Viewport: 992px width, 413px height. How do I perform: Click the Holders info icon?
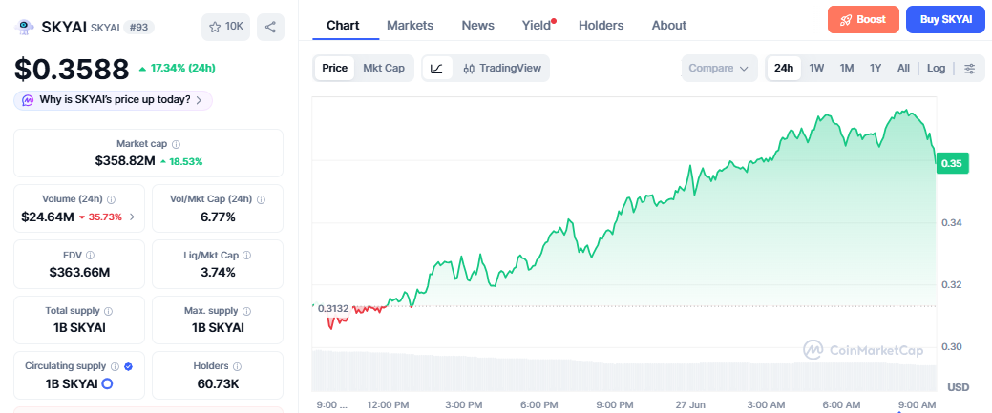coord(237,366)
